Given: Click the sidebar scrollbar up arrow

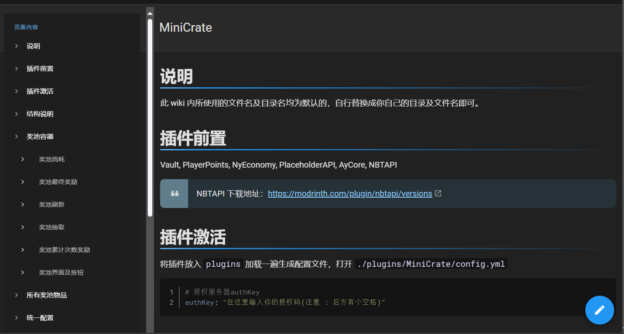Looking at the screenshot, I should [x=150, y=13].
